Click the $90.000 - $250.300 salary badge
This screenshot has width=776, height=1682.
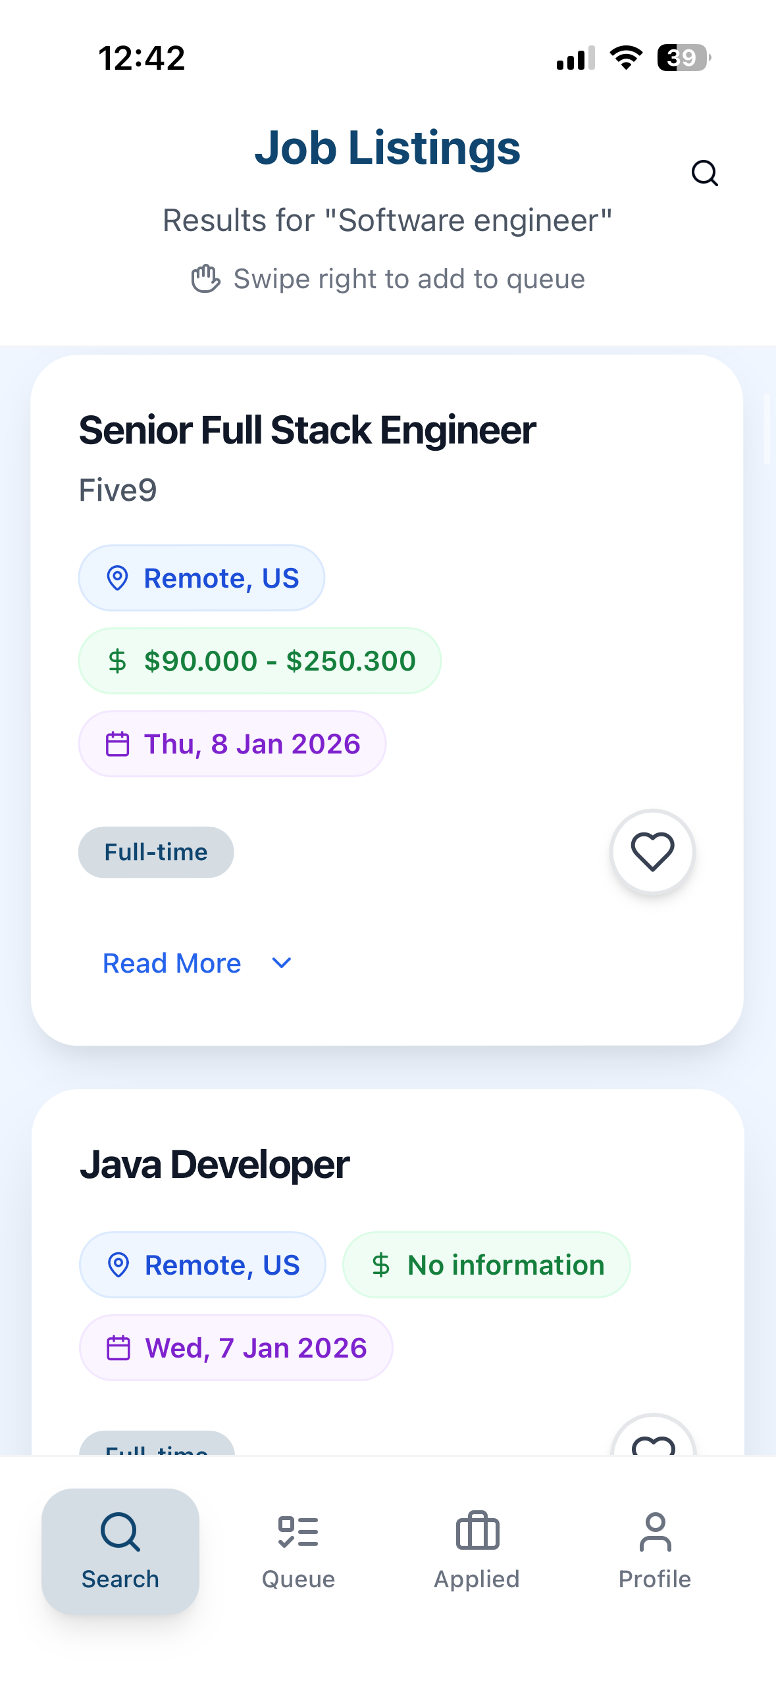tap(259, 661)
